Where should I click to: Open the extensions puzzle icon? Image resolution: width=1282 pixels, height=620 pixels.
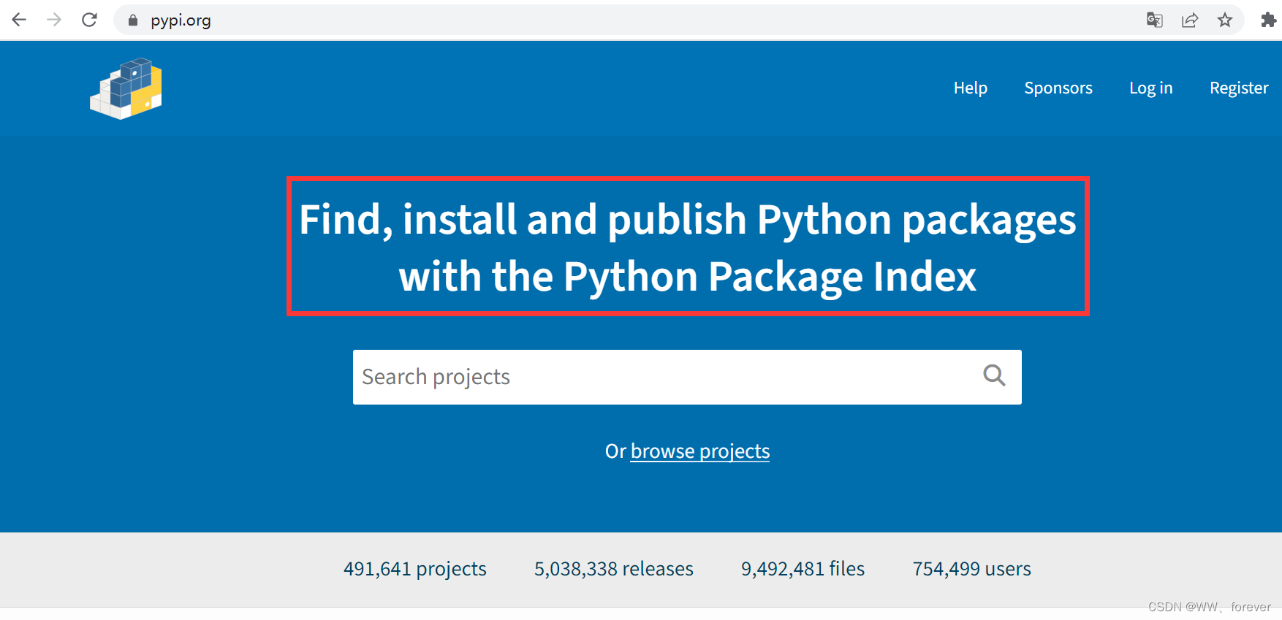[1269, 20]
